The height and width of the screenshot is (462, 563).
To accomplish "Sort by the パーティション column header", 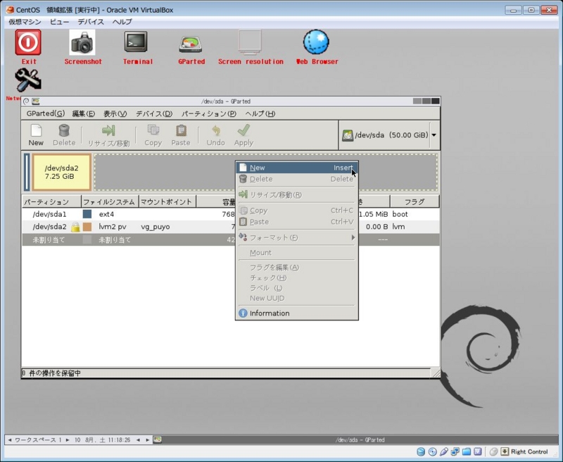I will (51, 202).
